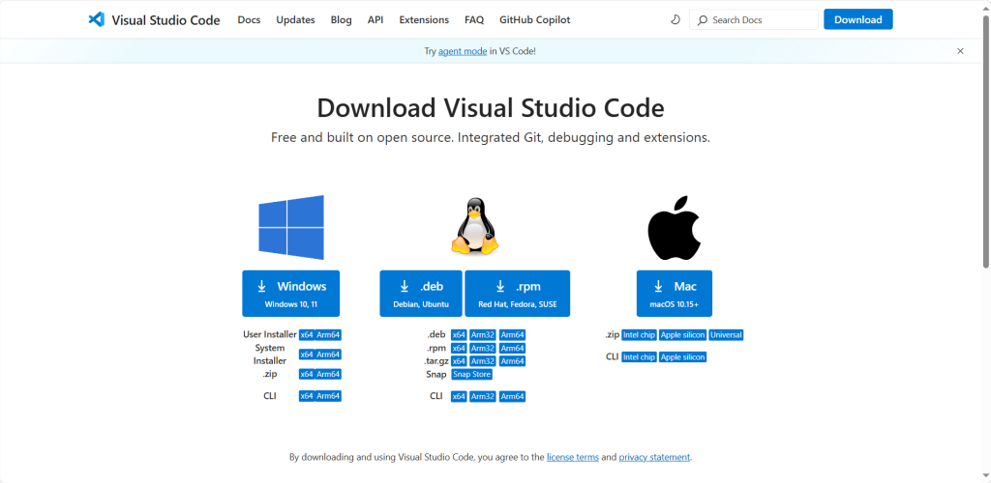Click the top Download button

click(x=858, y=19)
